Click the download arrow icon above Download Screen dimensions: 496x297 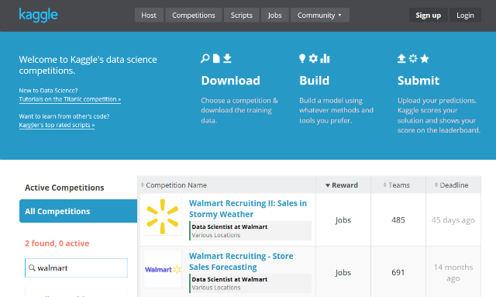(x=227, y=58)
